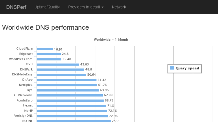Select the RcodeZero bar

pos(70,101)
